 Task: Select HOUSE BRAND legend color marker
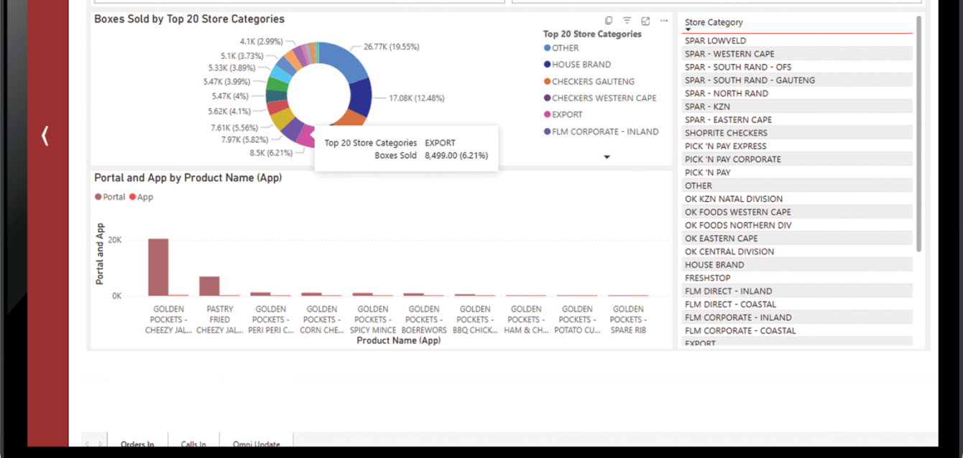point(547,65)
